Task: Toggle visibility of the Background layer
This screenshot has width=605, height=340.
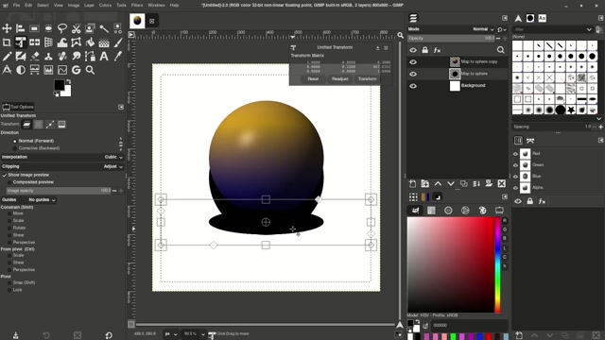Action: pos(413,86)
